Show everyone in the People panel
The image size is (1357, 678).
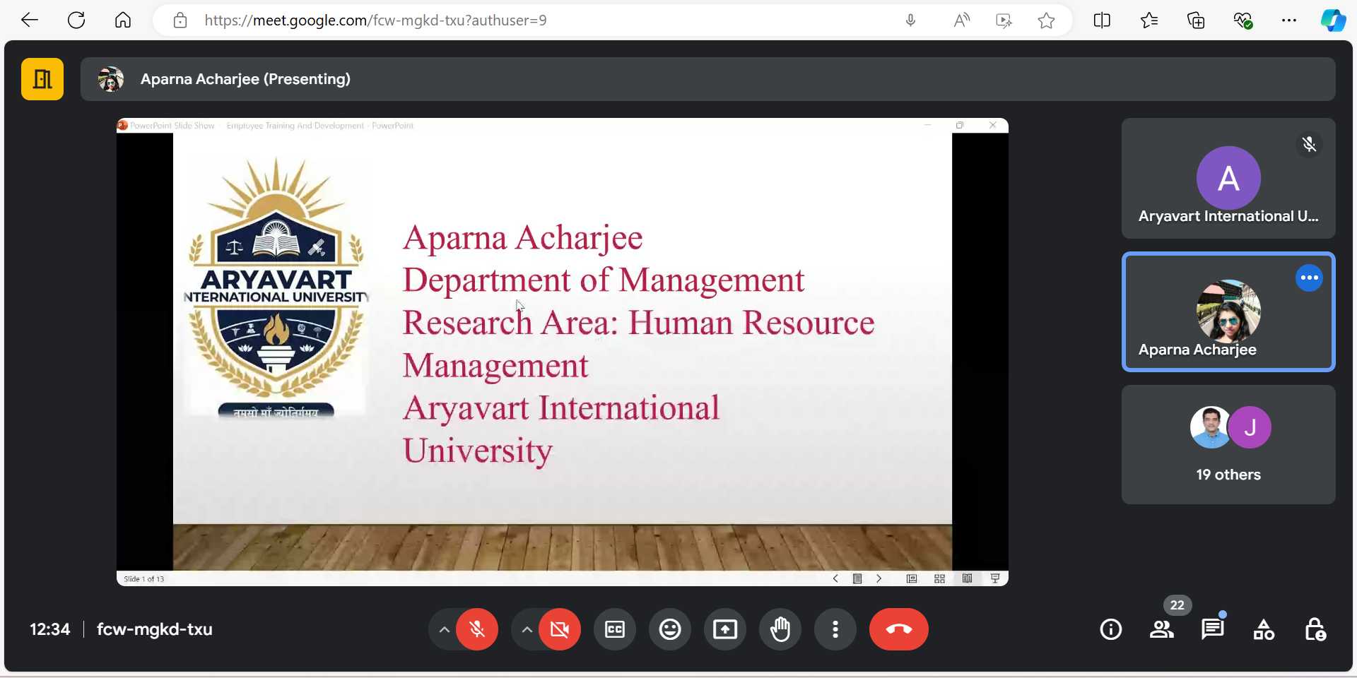coord(1162,629)
